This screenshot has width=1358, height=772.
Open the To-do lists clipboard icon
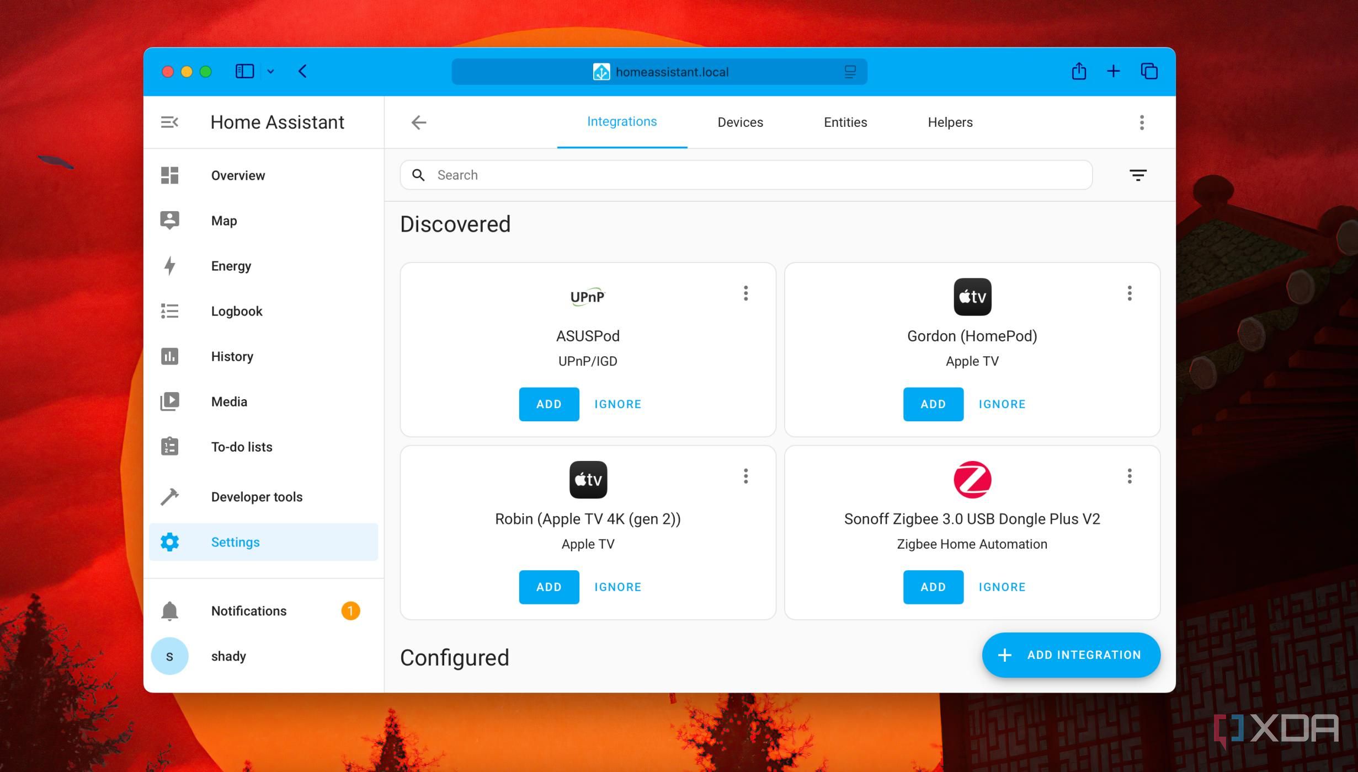[169, 447]
